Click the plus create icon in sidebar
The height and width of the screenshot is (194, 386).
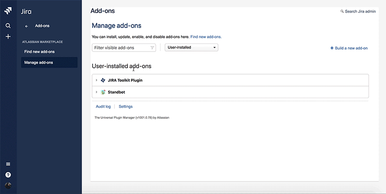8,37
